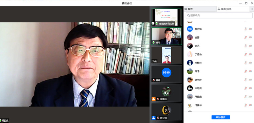Viewport: 254px width, 123px height.
Task: Click 付锦华's avatar in member list
Action: pos(190,105)
